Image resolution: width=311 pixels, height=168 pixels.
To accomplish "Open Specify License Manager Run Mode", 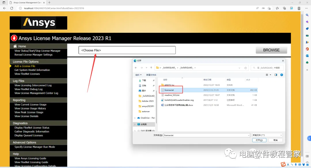I will coord(35,147).
